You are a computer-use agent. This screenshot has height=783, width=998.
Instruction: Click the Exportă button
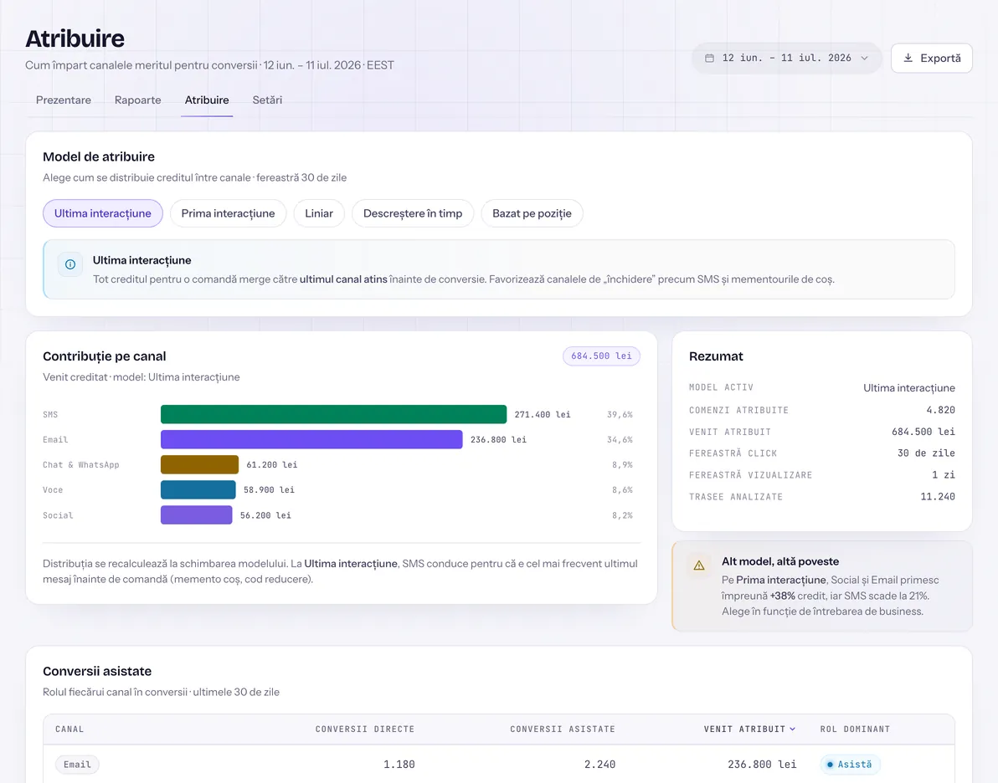[x=931, y=58]
